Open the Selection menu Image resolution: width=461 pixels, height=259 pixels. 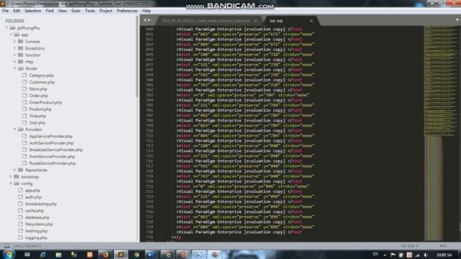click(x=32, y=11)
